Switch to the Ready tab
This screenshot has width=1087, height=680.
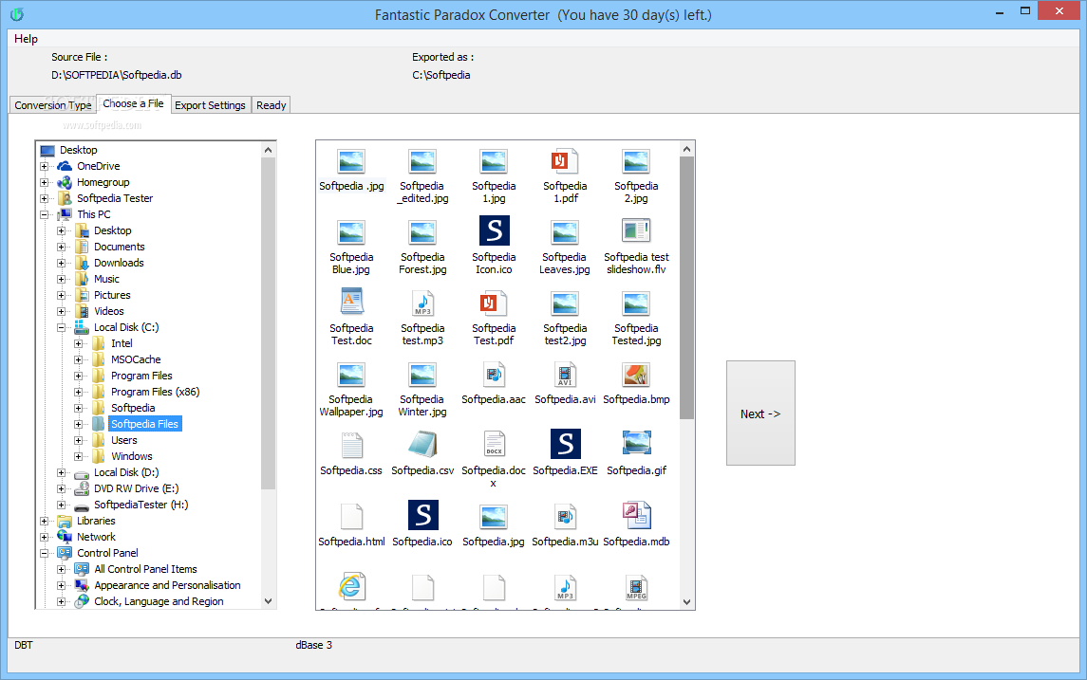pyautogui.click(x=272, y=105)
